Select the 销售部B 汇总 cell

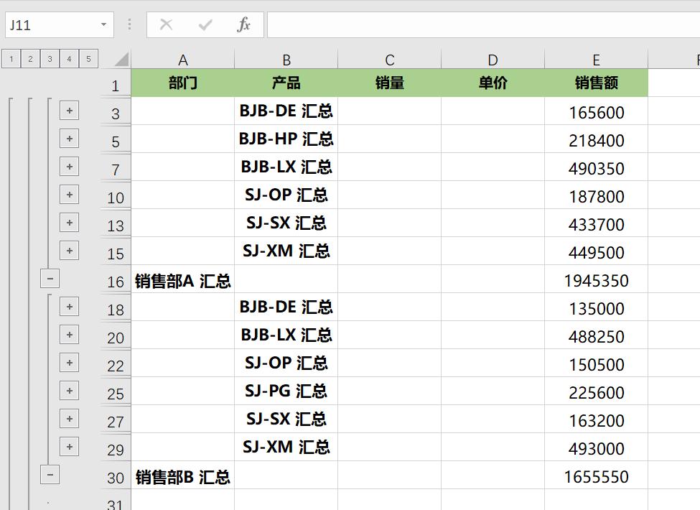182,476
